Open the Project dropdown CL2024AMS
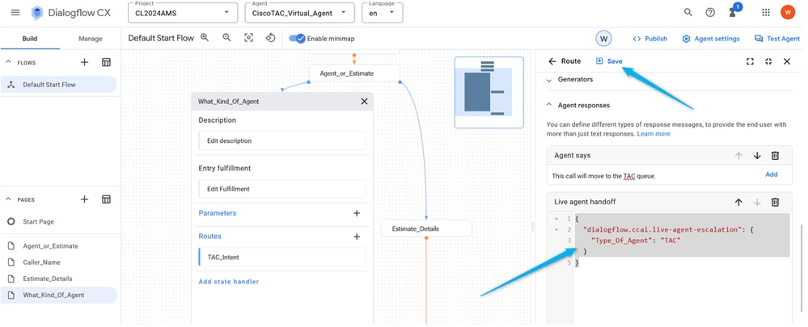This screenshot has height=327, width=808. tap(183, 13)
